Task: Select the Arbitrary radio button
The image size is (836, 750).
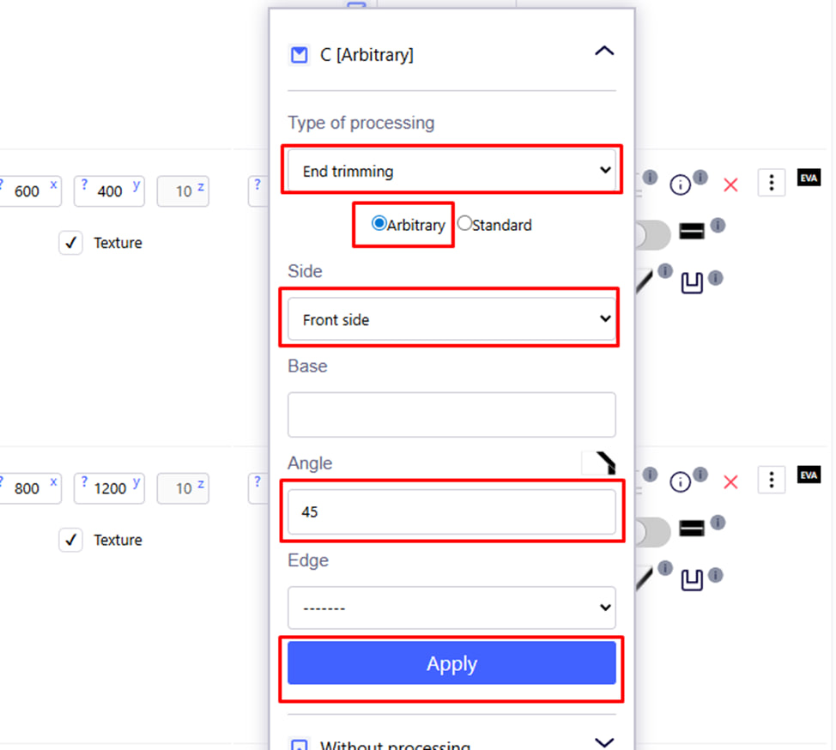Action: pyautogui.click(x=379, y=224)
